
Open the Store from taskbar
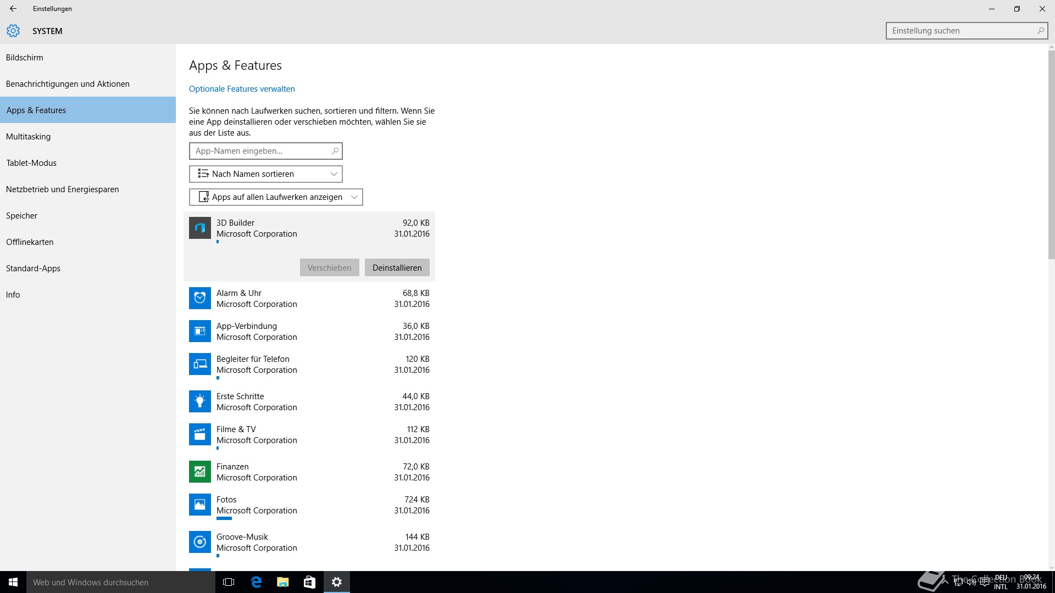[x=309, y=582]
